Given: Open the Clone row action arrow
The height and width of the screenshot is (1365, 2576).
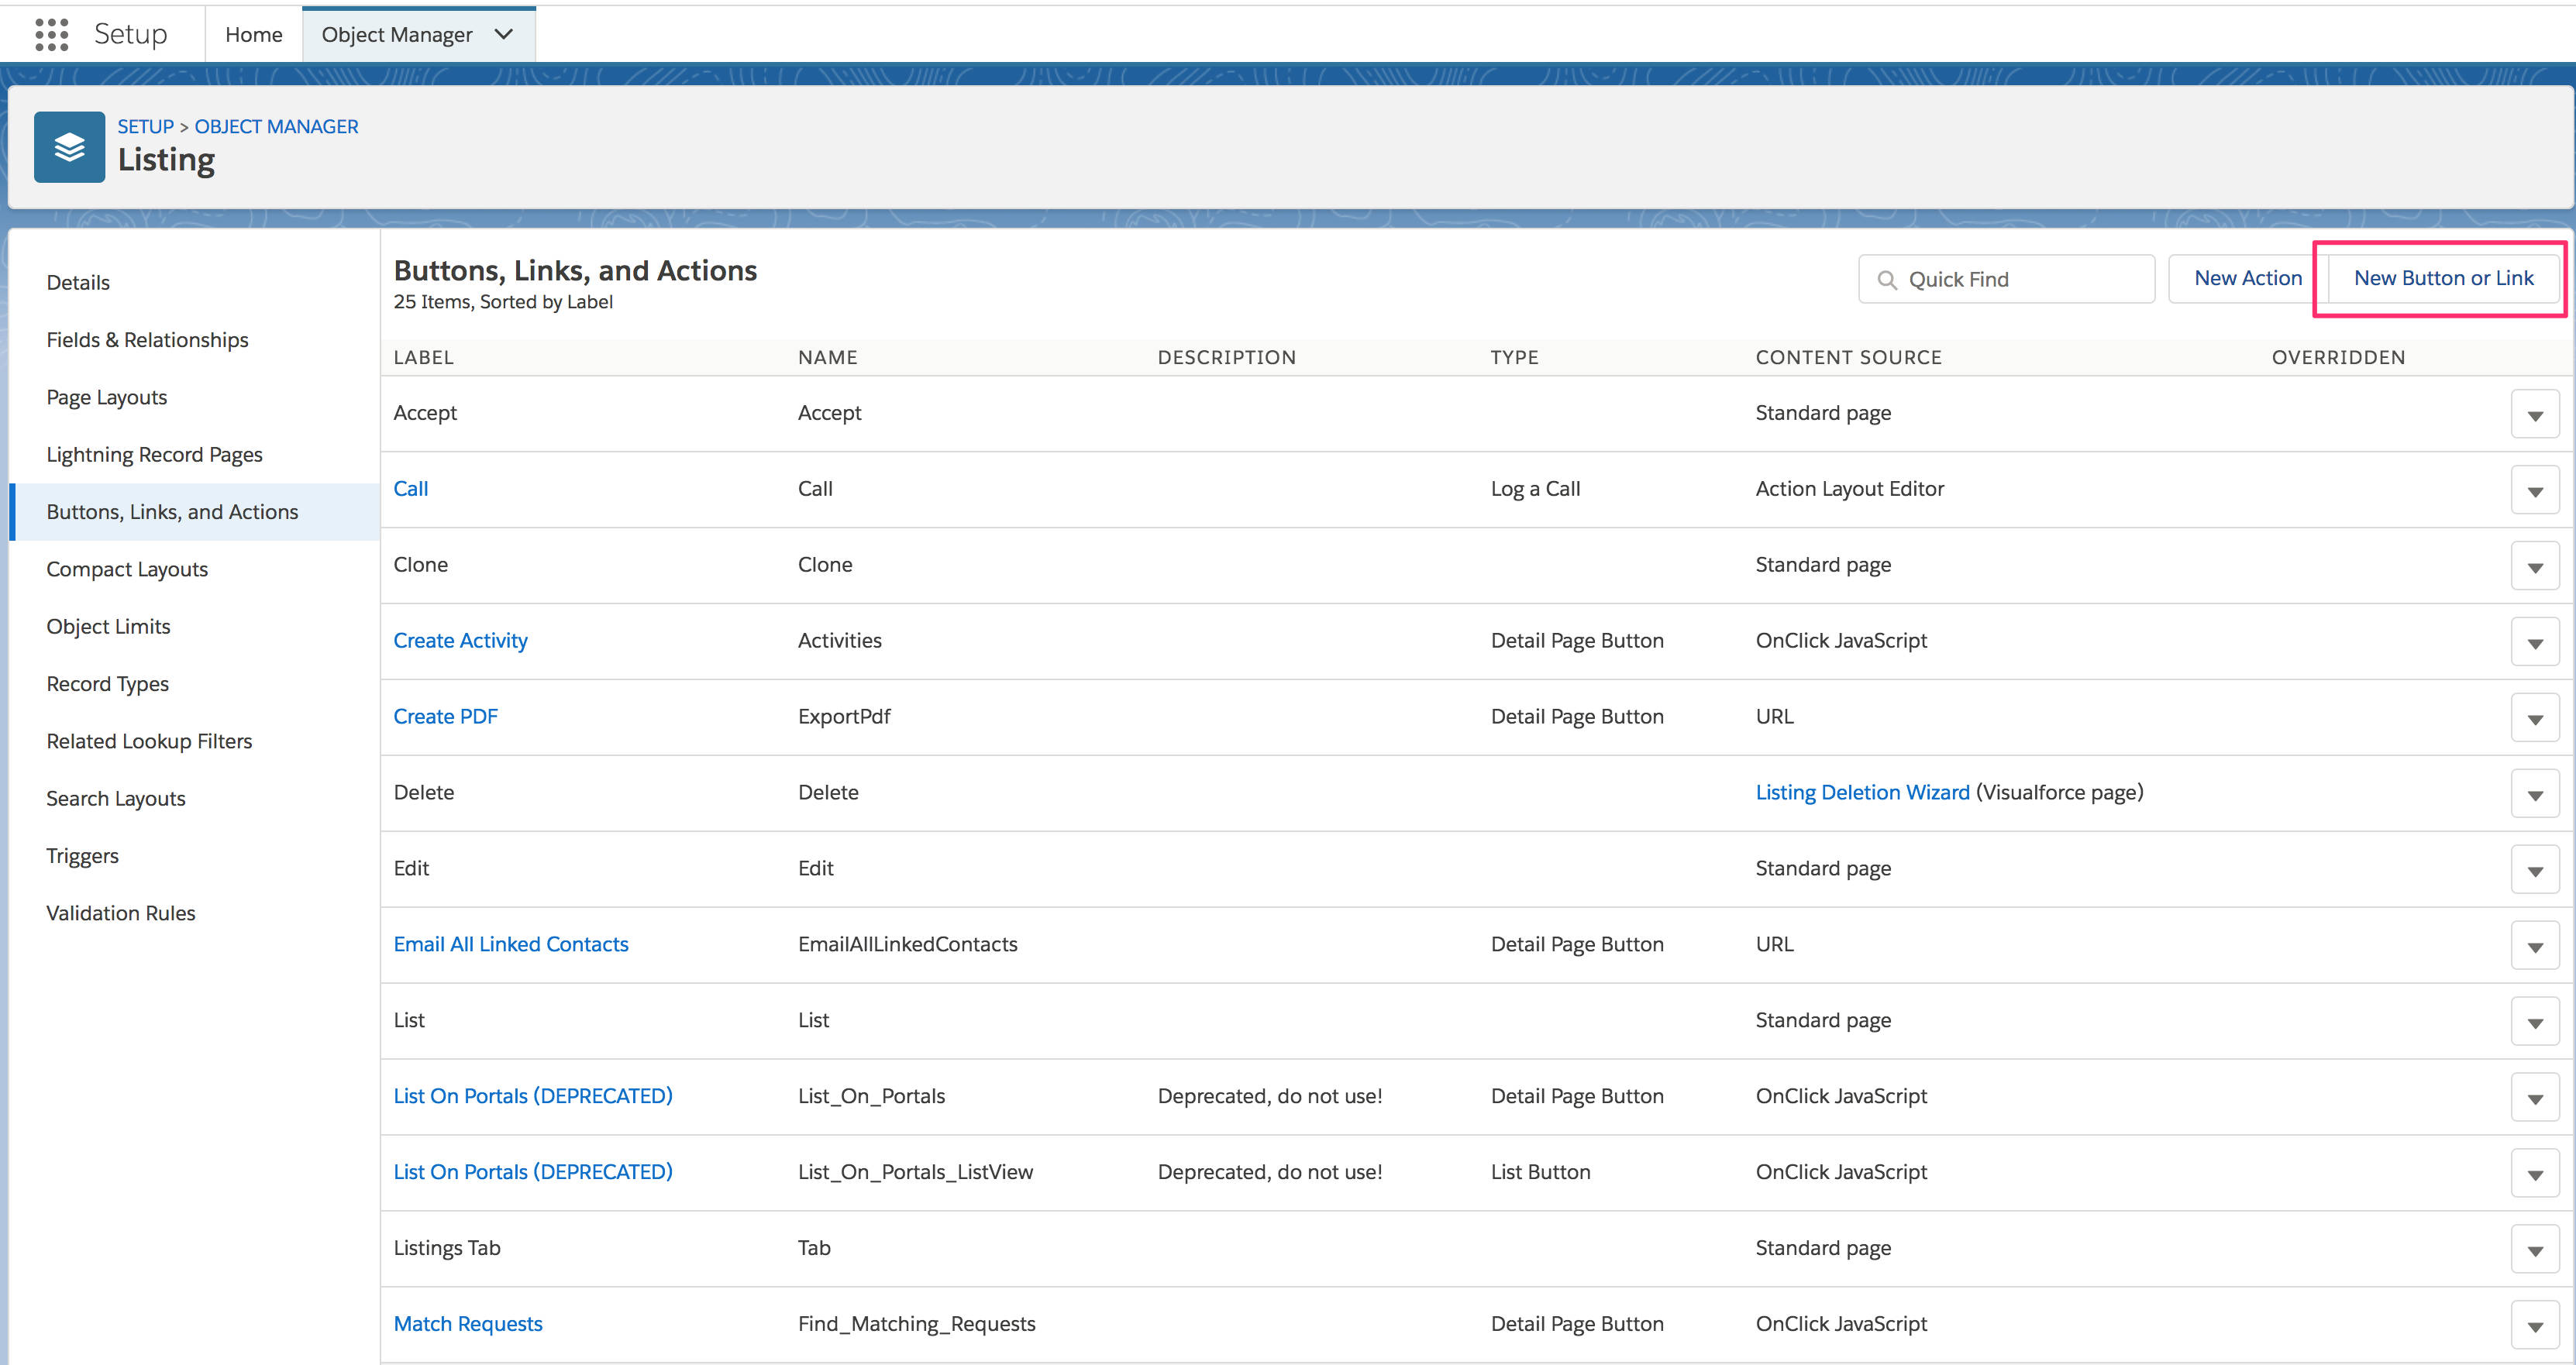Looking at the screenshot, I should point(2535,565).
